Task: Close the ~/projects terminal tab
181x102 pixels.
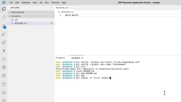Action: (x=82, y=58)
